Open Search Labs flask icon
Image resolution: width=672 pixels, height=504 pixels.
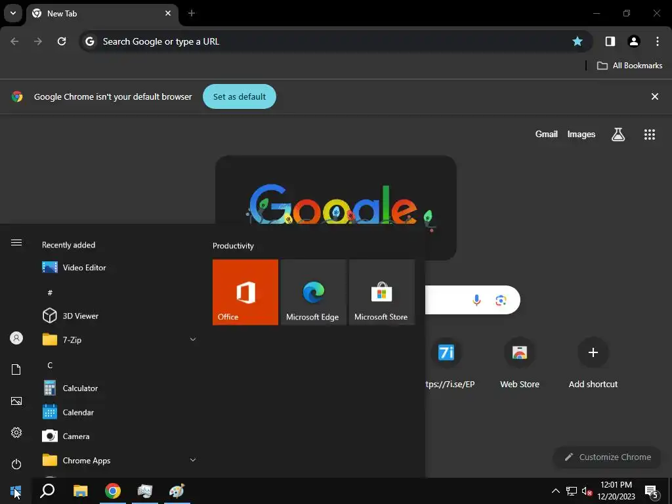[618, 135]
